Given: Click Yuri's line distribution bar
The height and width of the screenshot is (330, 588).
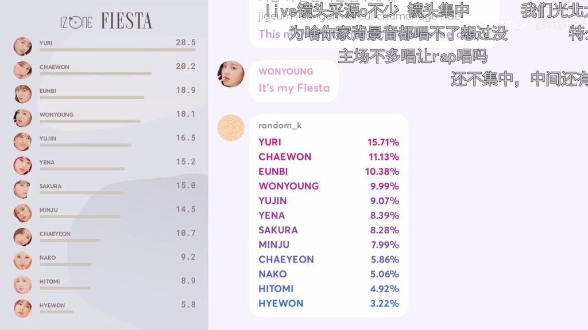Looking at the screenshot, I should click(x=118, y=50).
